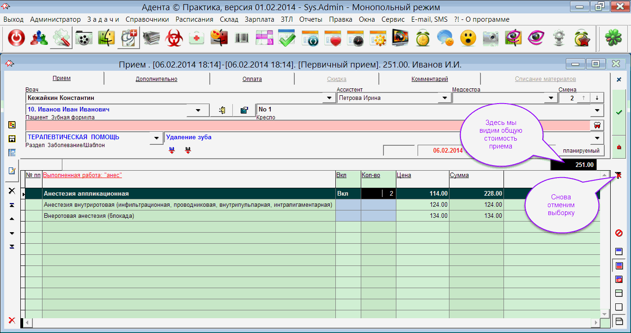Expand the Раздел ТЕРАПЕВТИЧЕСКАЯ ПОМОЩЬ dropdown

(157, 138)
